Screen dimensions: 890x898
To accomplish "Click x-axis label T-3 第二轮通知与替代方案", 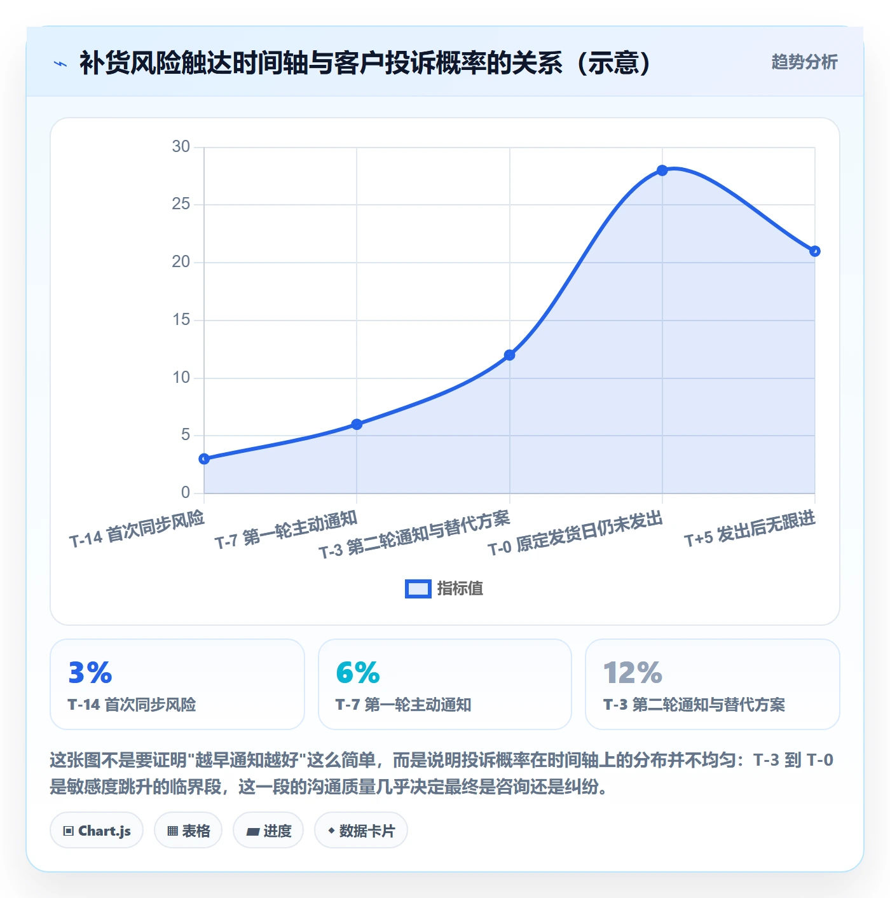I will point(414,535).
